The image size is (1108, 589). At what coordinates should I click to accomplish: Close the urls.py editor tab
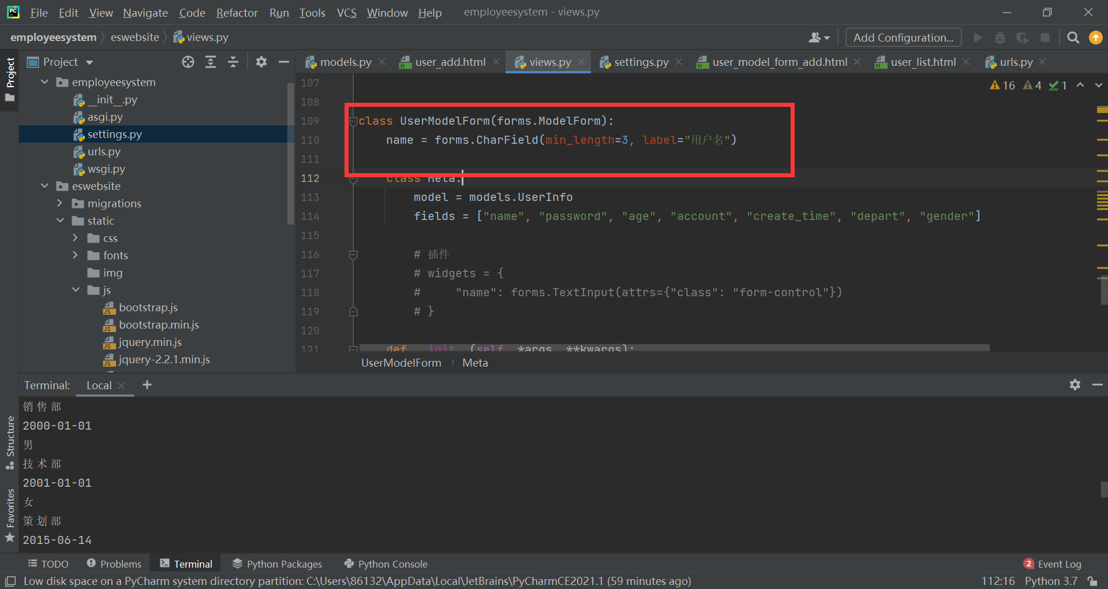pyautogui.click(x=1042, y=62)
